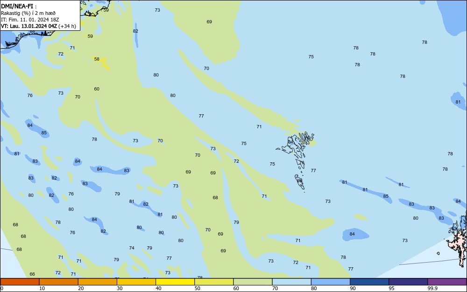Pick the light green 60–70 legend swatch

coord(253,282)
